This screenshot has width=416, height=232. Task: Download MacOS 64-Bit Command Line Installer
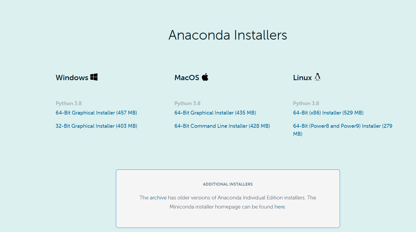(x=222, y=126)
